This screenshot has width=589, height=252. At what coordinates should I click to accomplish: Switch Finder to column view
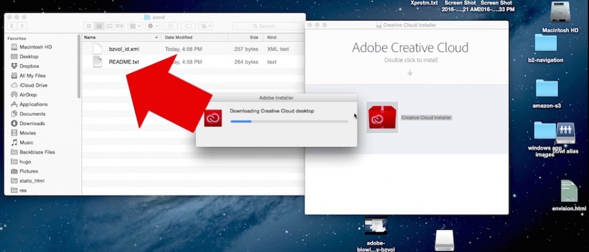(x=109, y=26)
